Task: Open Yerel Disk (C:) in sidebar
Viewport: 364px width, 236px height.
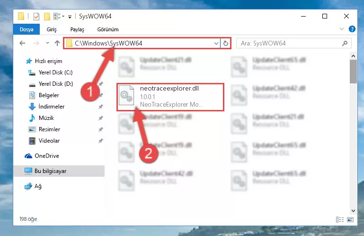Action: (55, 73)
